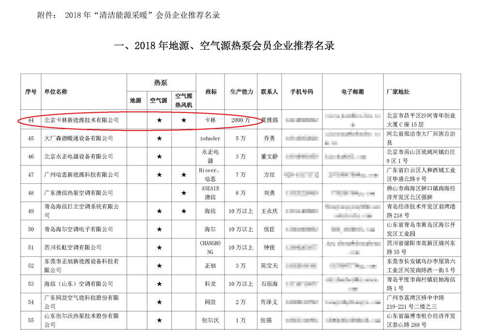Select the 空气源 star for 广州哈思新能源

pyautogui.click(x=159, y=175)
